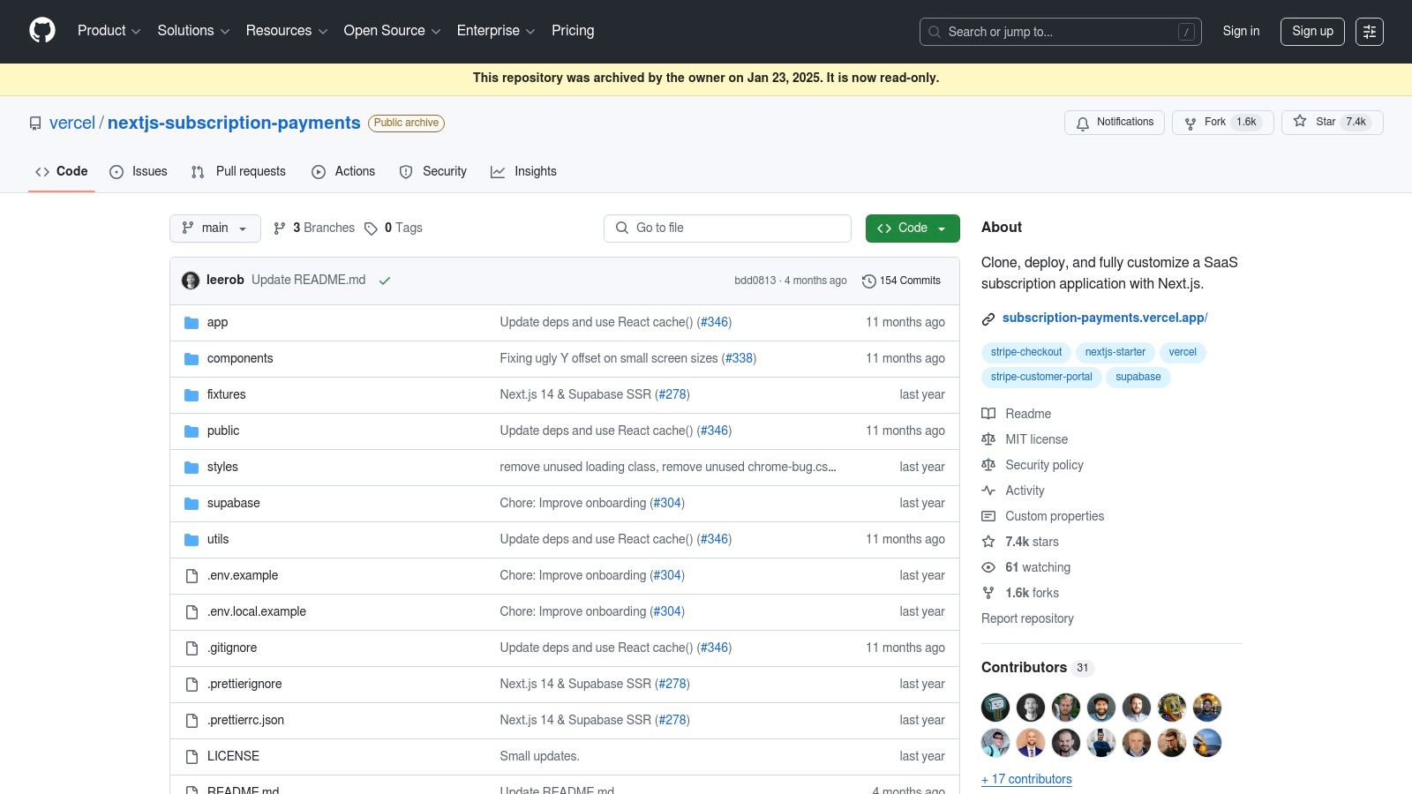The width and height of the screenshot is (1412, 794).
Task: Expand the Solutions menu
Action: coord(193,31)
